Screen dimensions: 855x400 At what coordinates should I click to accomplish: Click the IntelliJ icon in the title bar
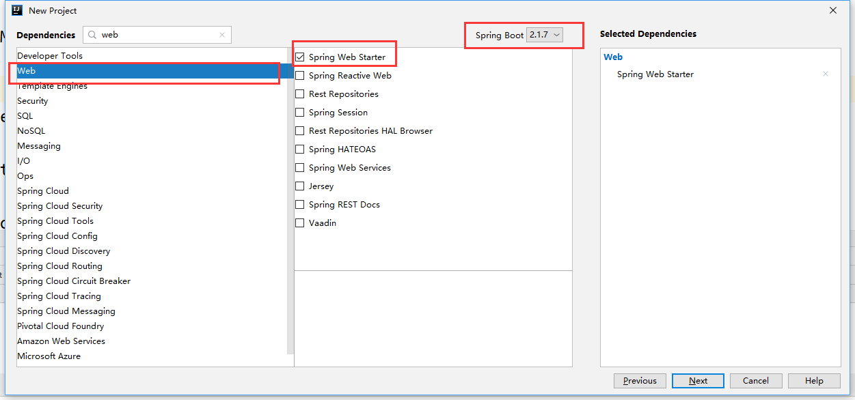17,10
